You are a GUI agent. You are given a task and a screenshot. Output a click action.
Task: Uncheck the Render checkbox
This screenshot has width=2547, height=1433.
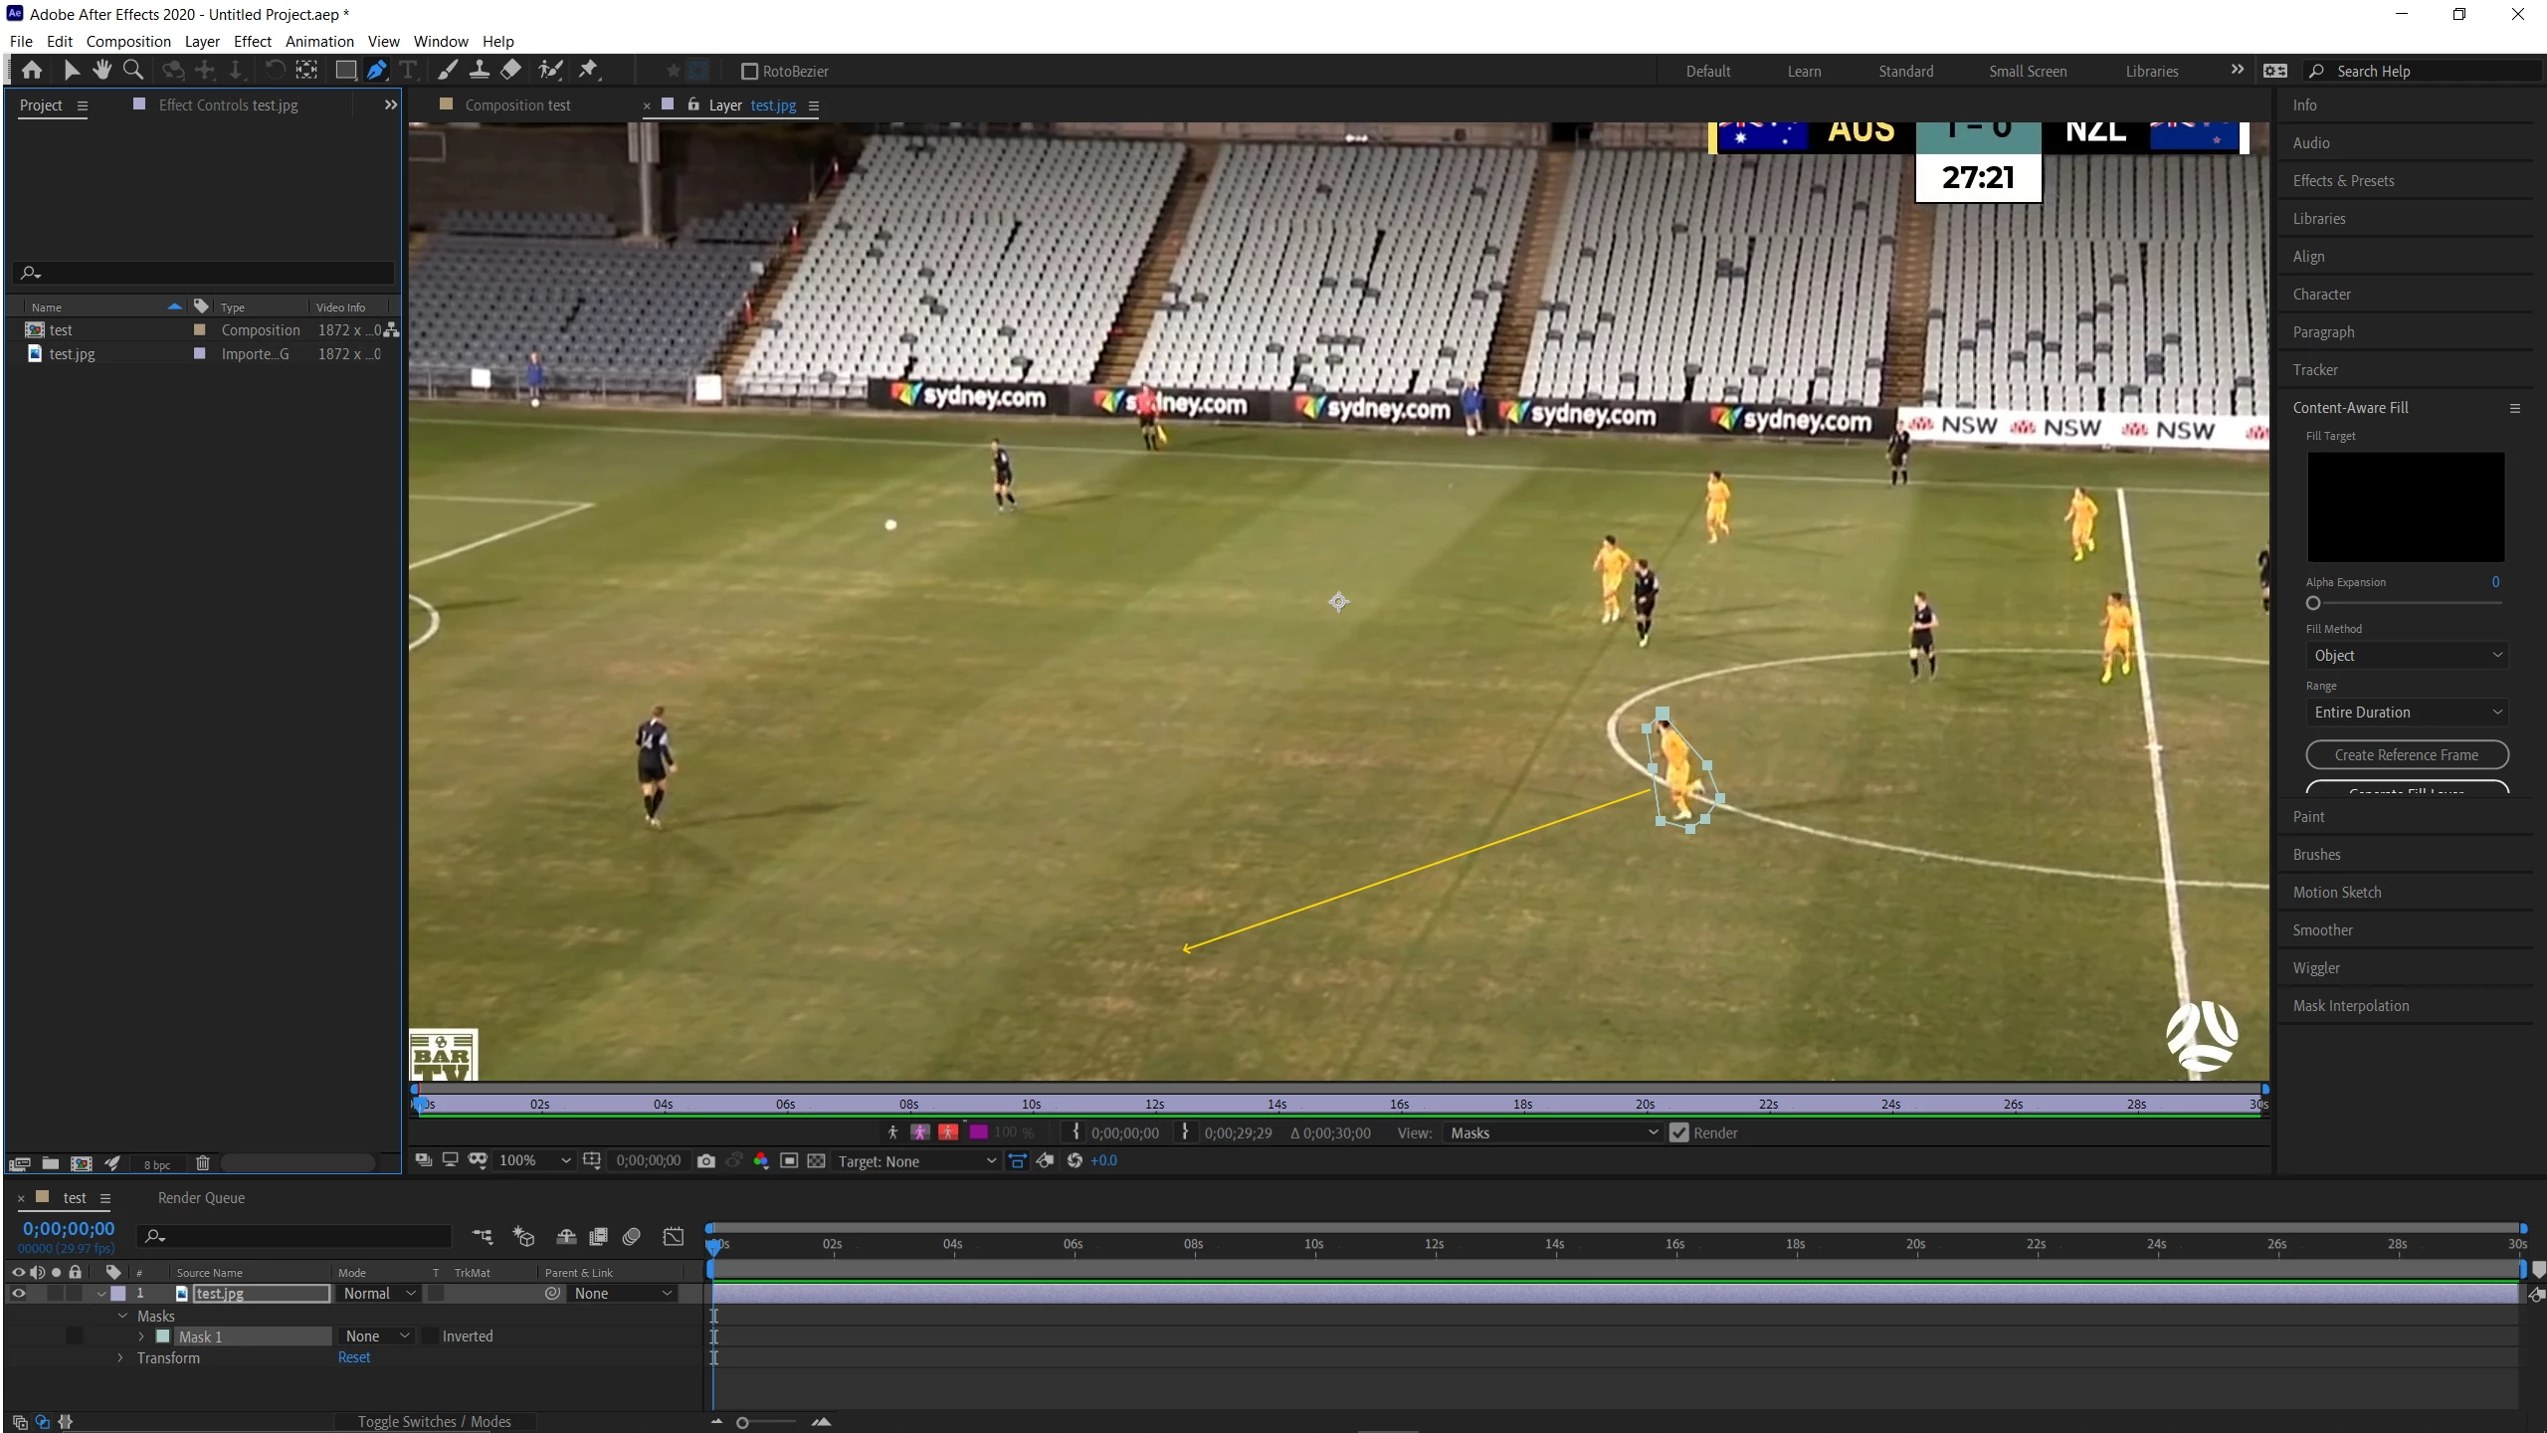coord(1679,1132)
